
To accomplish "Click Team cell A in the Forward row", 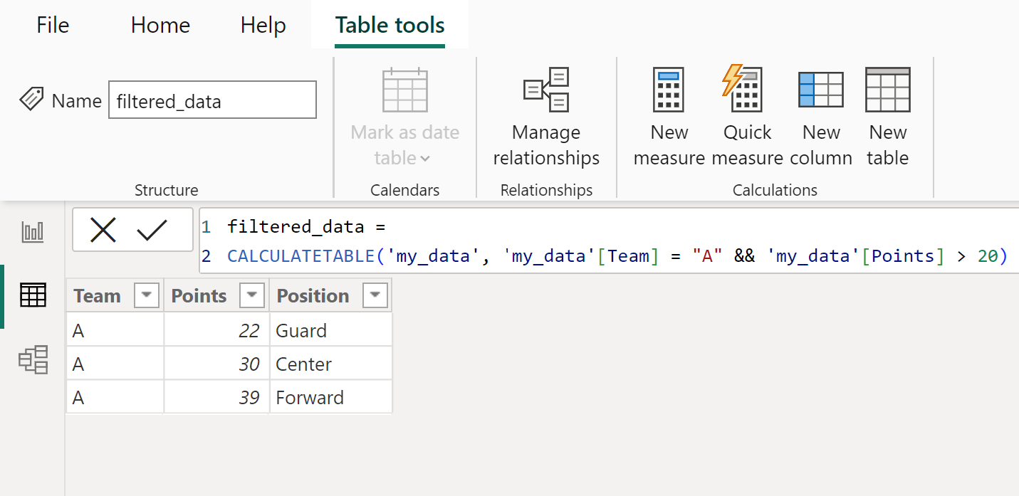I will [115, 397].
